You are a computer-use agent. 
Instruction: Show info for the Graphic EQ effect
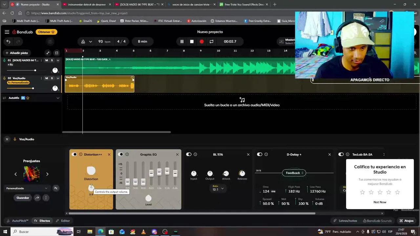click(127, 154)
